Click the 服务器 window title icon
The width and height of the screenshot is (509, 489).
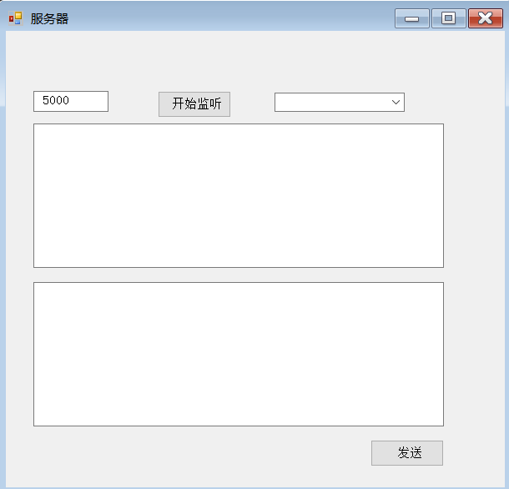click(x=15, y=18)
